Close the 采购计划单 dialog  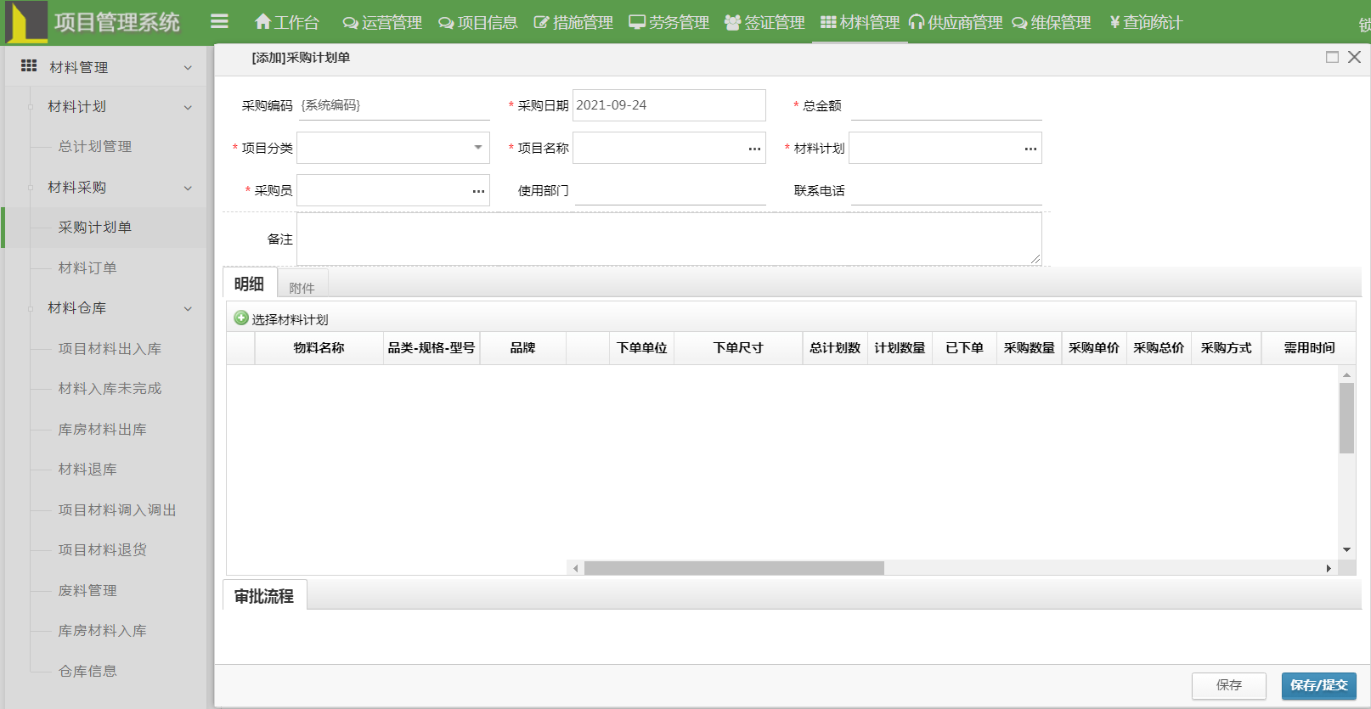[1354, 57]
